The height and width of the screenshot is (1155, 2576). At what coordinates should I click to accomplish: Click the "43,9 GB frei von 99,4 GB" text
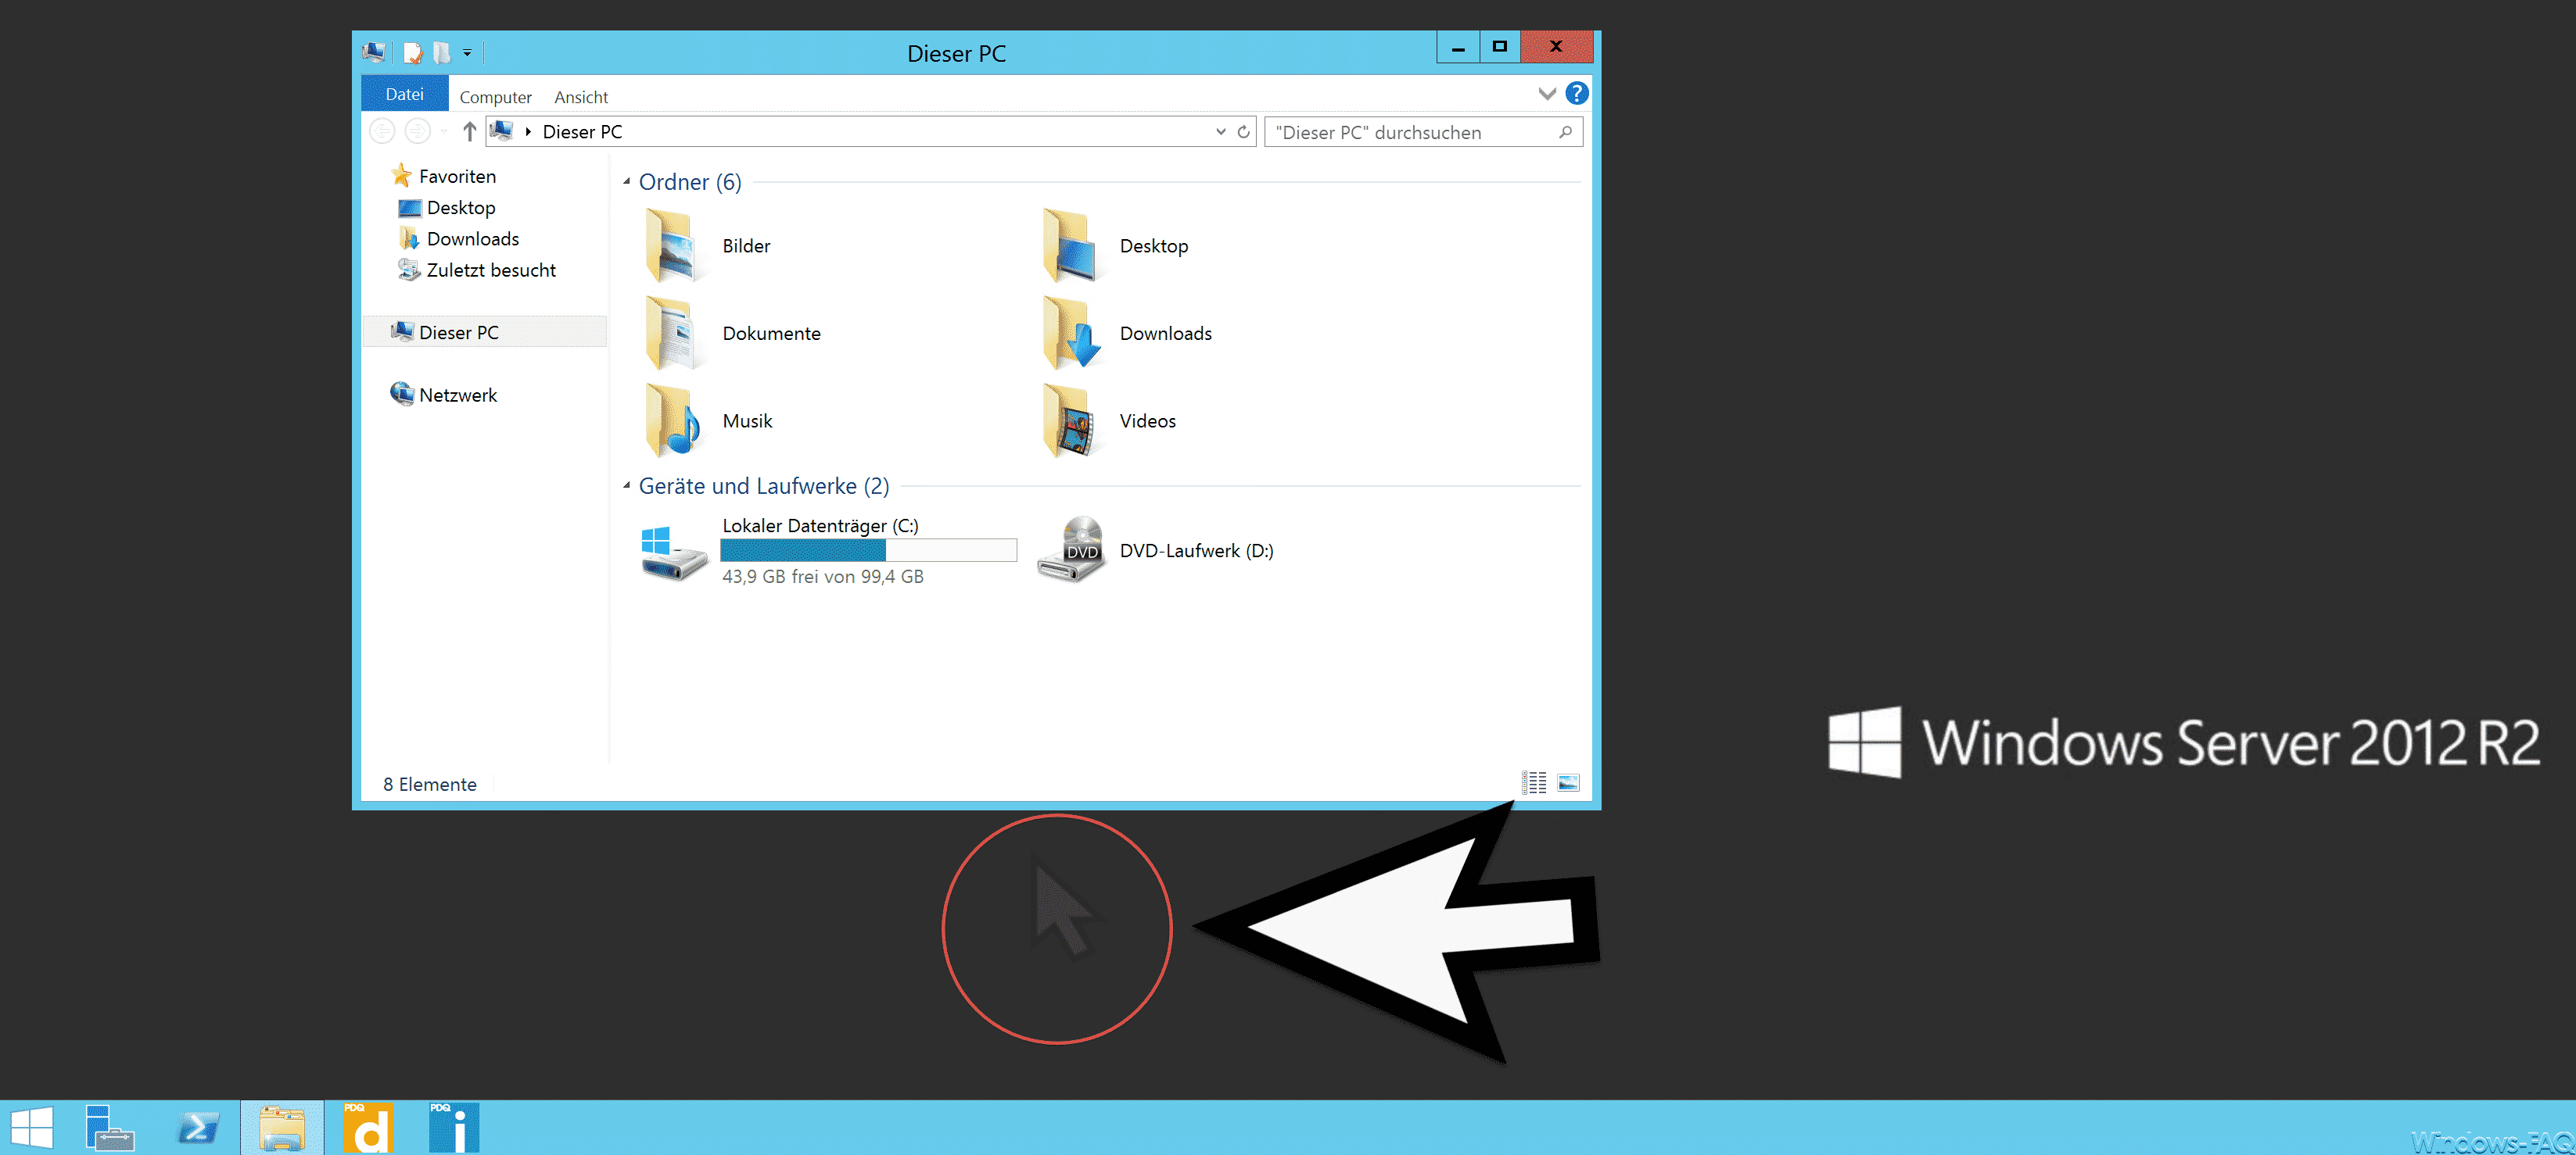point(823,577)
